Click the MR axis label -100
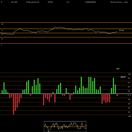Screen dimensions: 132x132 (129, 116)
